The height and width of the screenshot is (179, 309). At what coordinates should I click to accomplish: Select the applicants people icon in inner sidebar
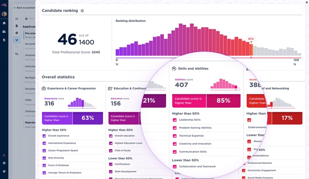coord(16,40)
